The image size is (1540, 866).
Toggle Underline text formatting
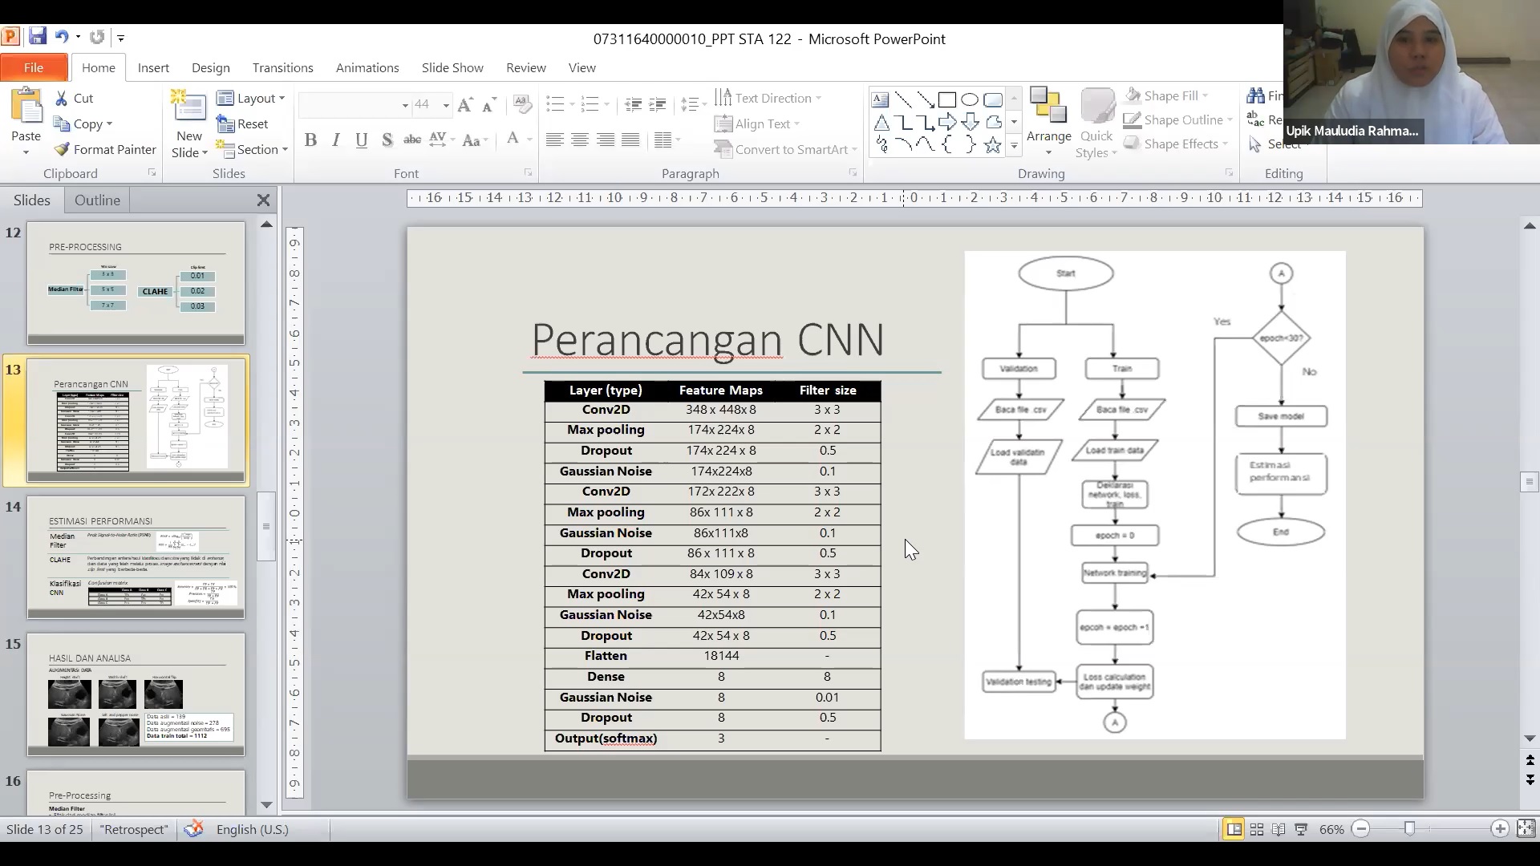click(x=362, y=140)
